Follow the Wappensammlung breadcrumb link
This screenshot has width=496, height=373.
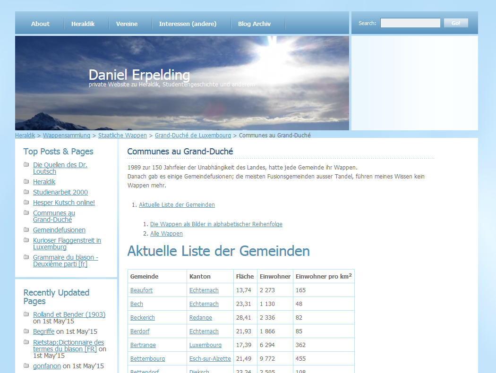pyautogui.click(x=67, y=136)
